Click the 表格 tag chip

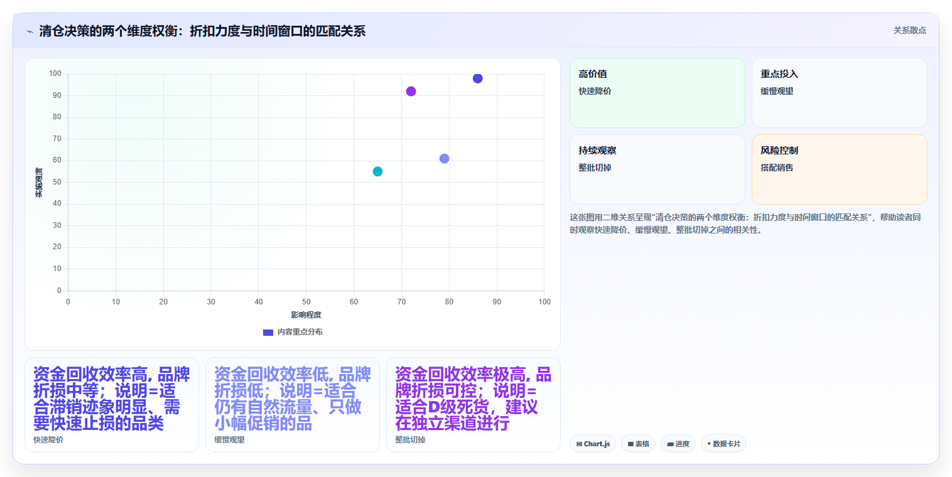click(638, 444)
